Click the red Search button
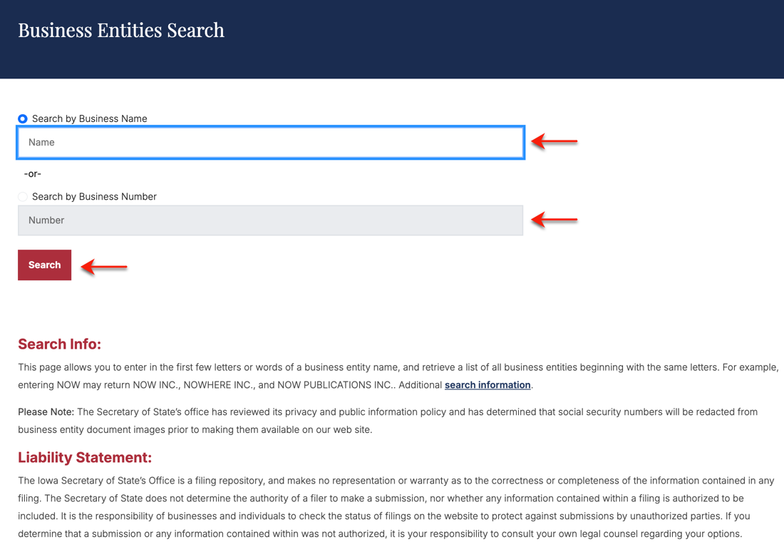Screen dimensions: 784x552 tap(44, 265)
